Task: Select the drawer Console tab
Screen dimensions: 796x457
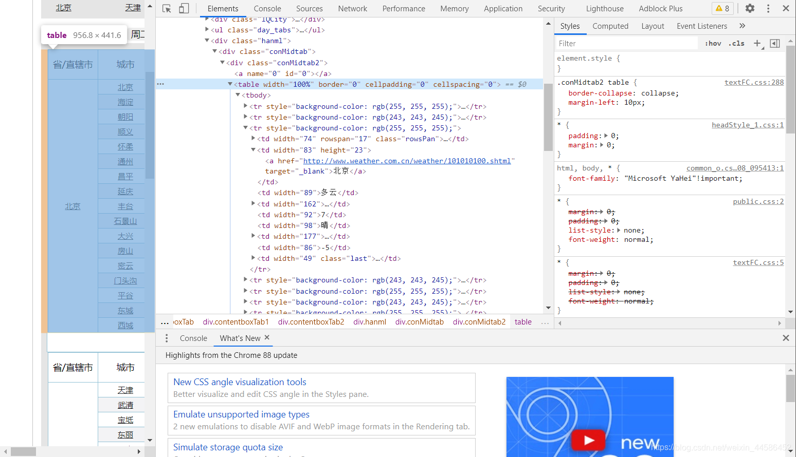Action: coord(193,338)
